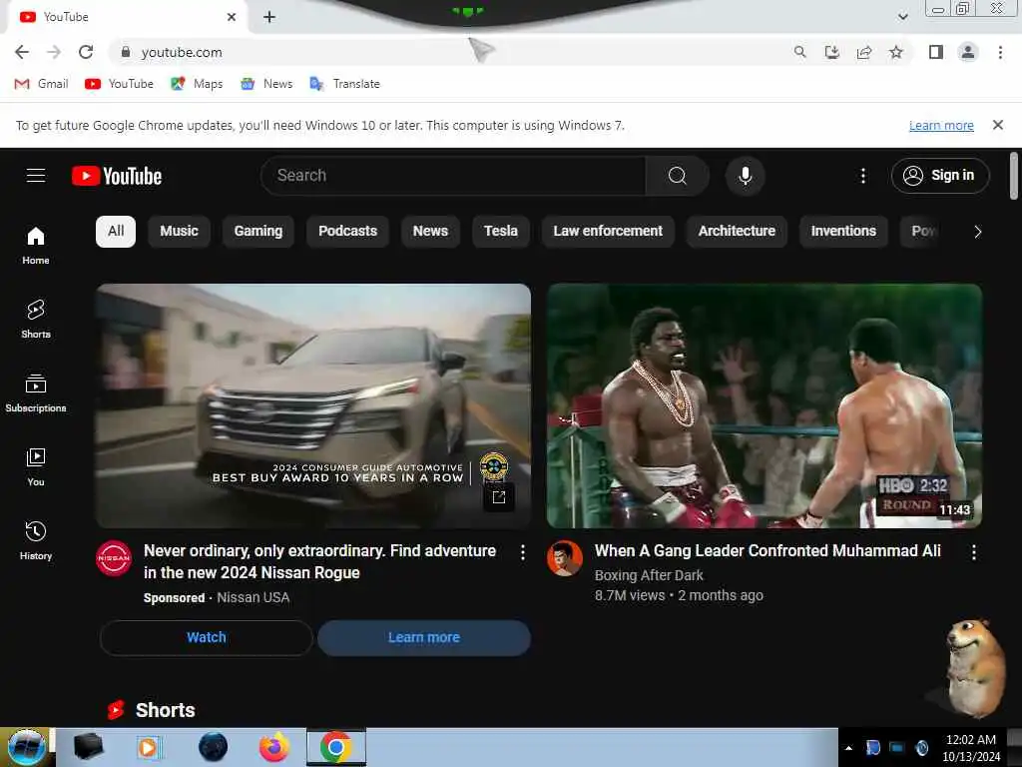Click Nissan channel avatar
1022x767 pixels.
pos(114,558)
